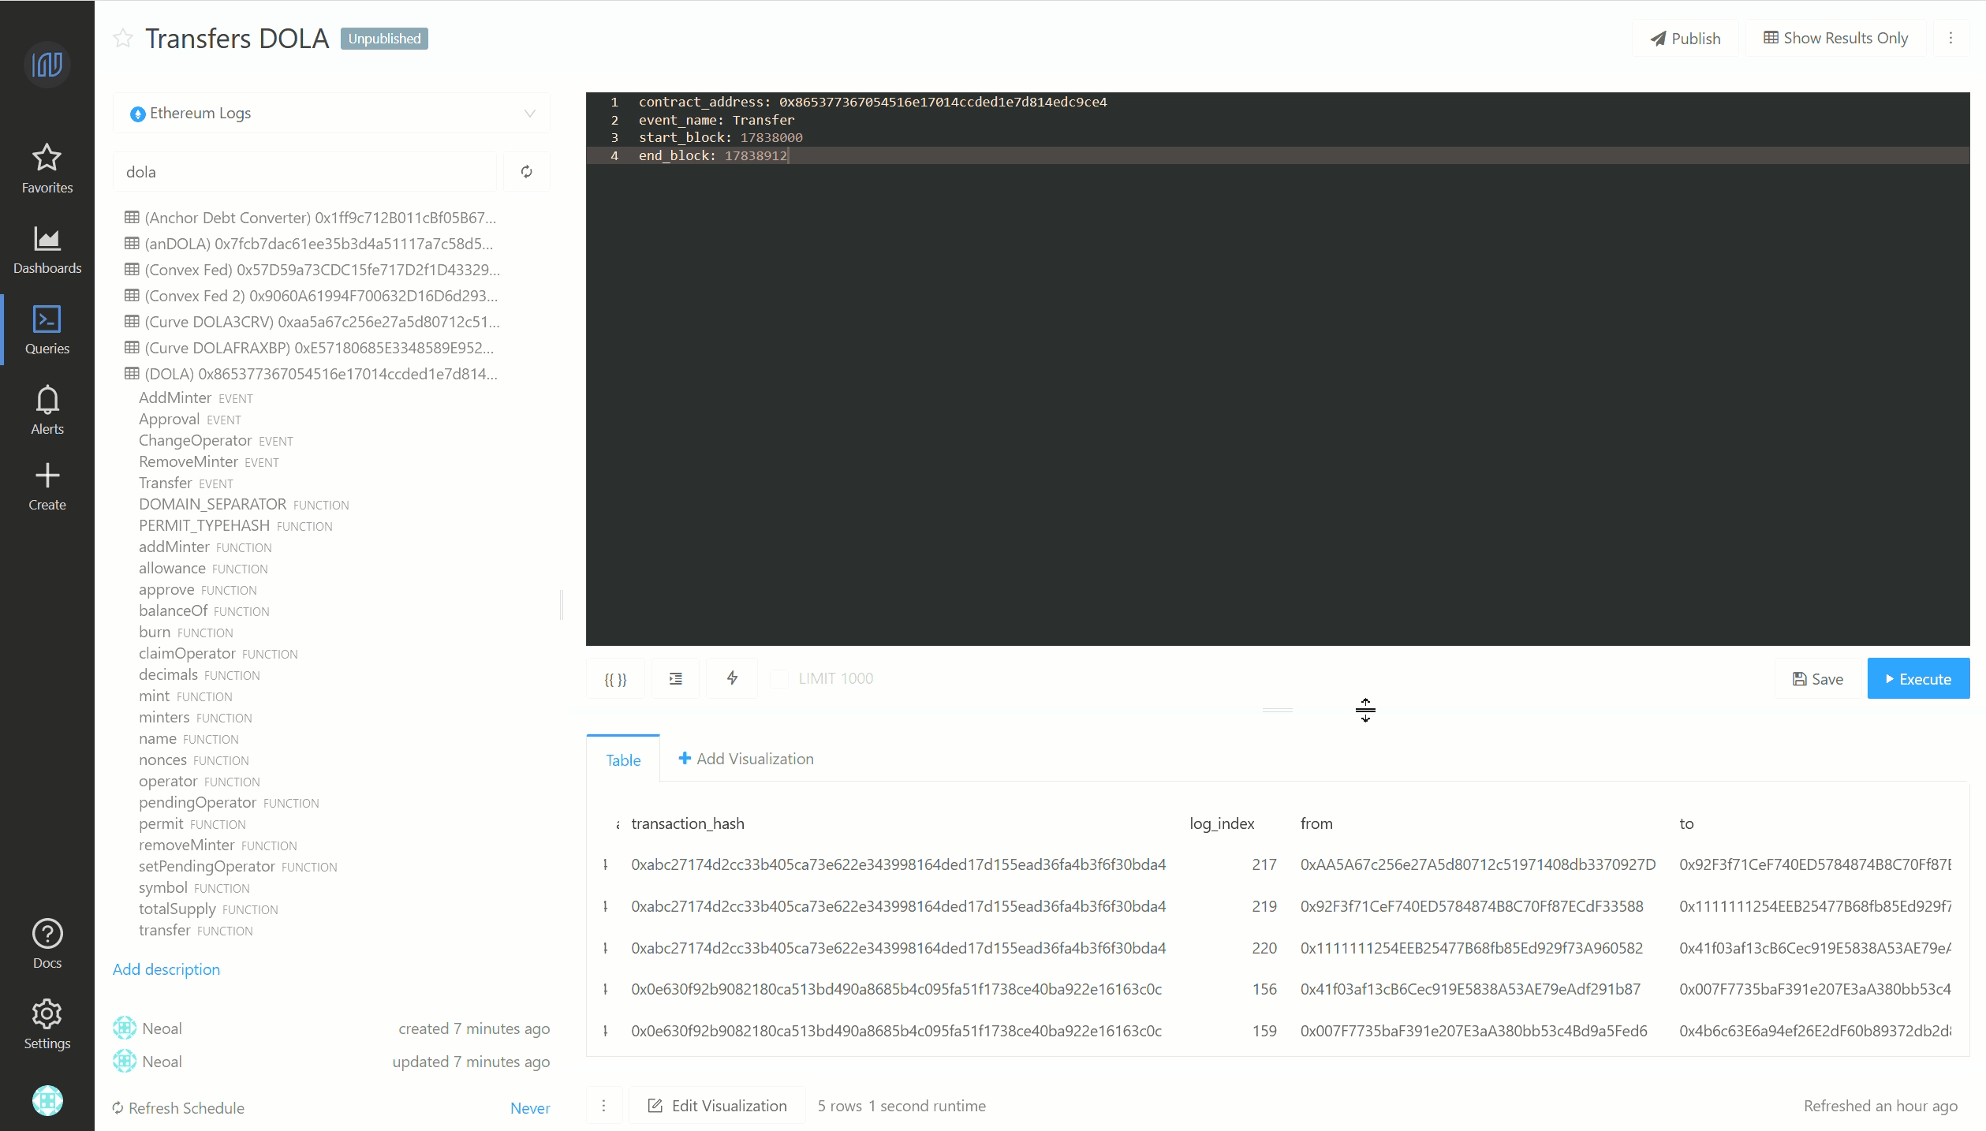Format the query using the indent icon
This screenshot has height=1131, width=1986.
tap(676, 679)
